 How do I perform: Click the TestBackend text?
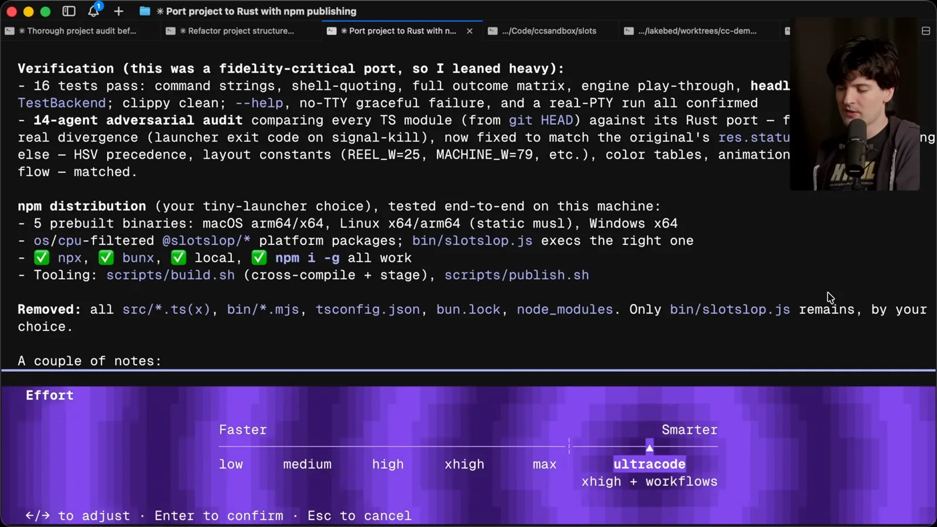61,103
